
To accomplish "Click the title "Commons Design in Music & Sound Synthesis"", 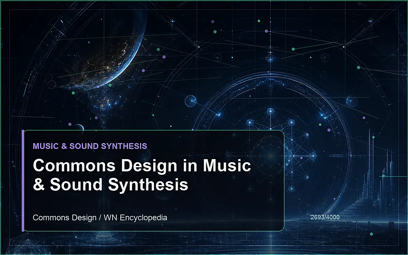I will [142, 175].
